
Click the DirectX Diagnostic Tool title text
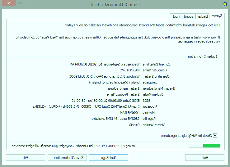pos(114,4)
